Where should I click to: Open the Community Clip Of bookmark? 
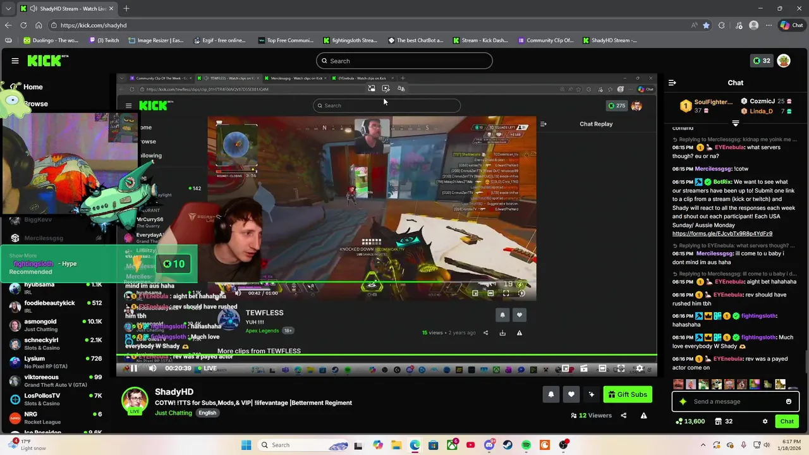coord(545,40)
